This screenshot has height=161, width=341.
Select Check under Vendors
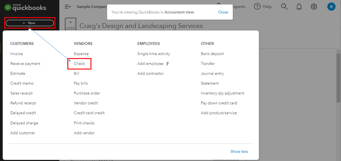(79, 64)
